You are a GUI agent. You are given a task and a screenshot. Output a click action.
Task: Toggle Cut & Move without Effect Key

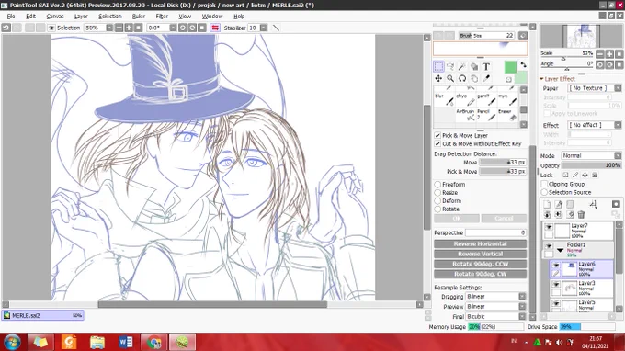pos(437,144)
